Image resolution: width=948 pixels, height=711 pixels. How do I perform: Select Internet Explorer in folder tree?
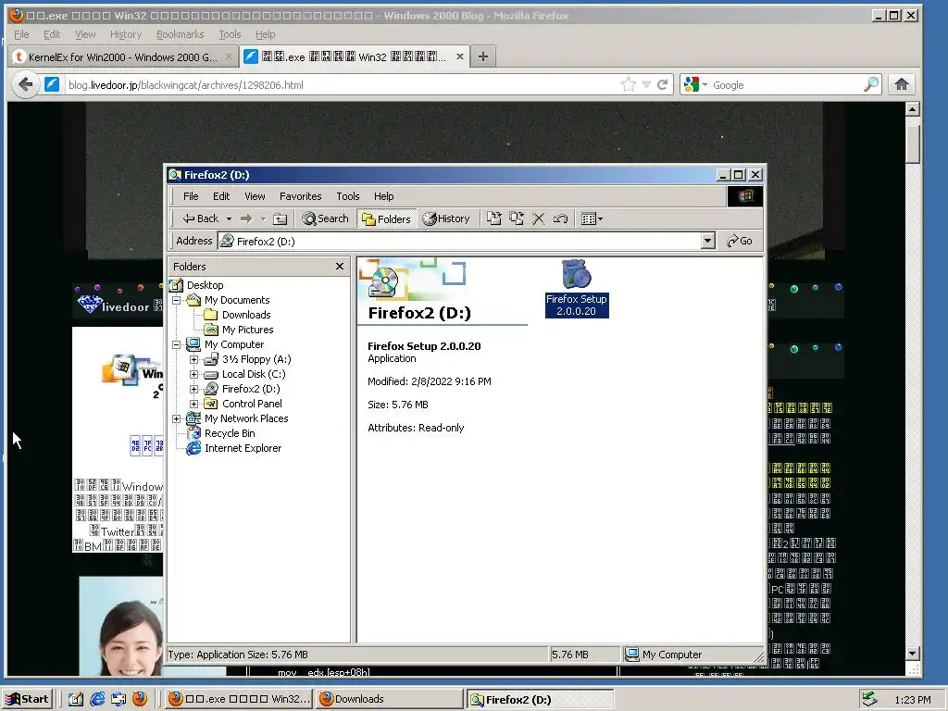point(243,449)
